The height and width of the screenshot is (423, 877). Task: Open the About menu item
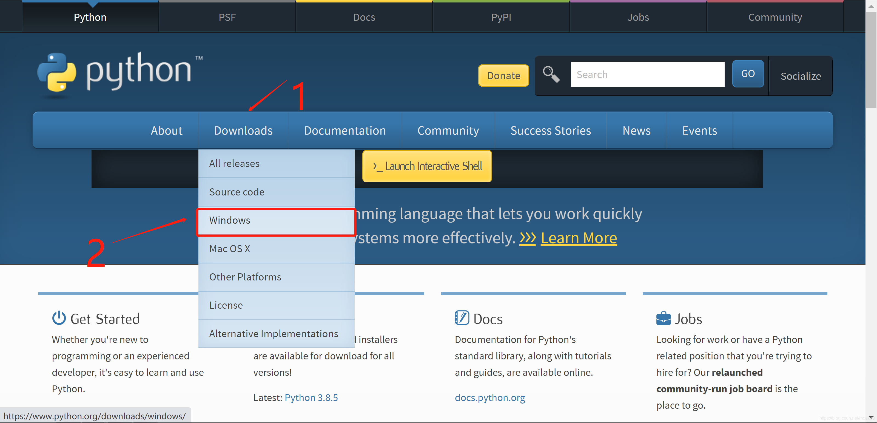[x=166, y=130]
